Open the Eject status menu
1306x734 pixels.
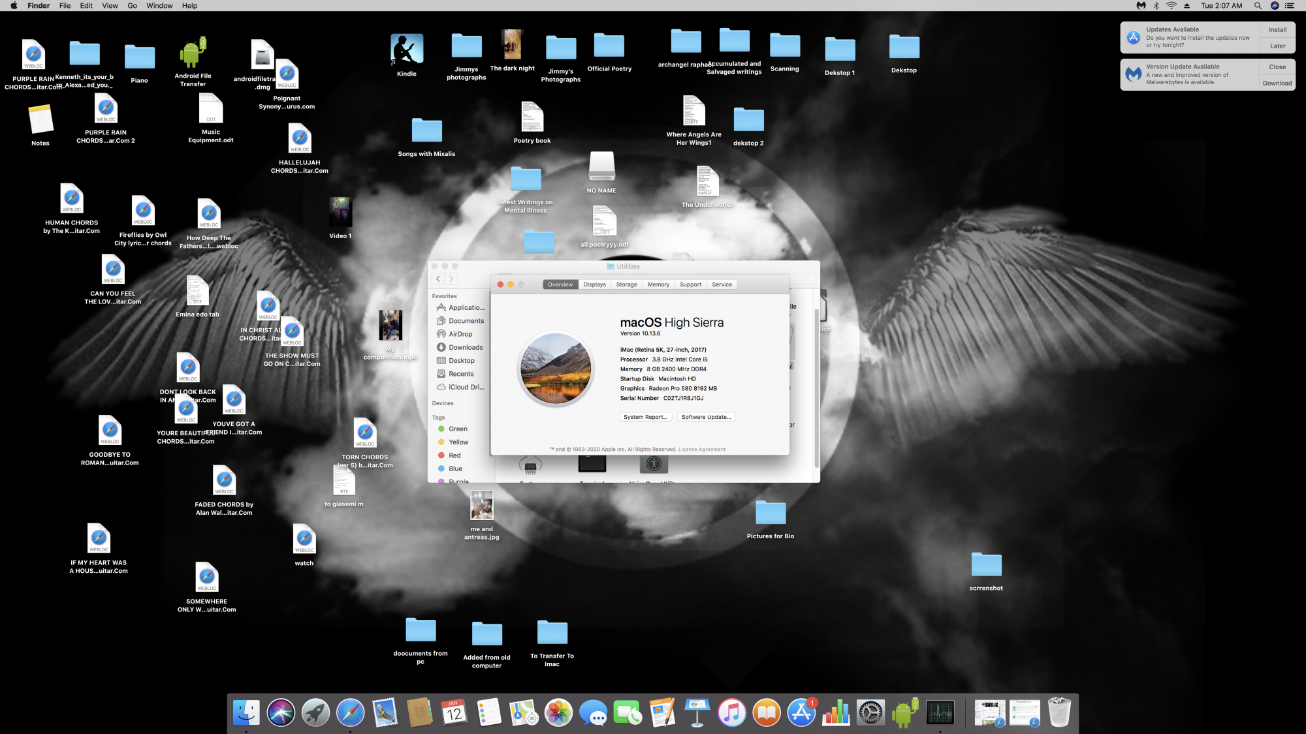pos(1187,6)
